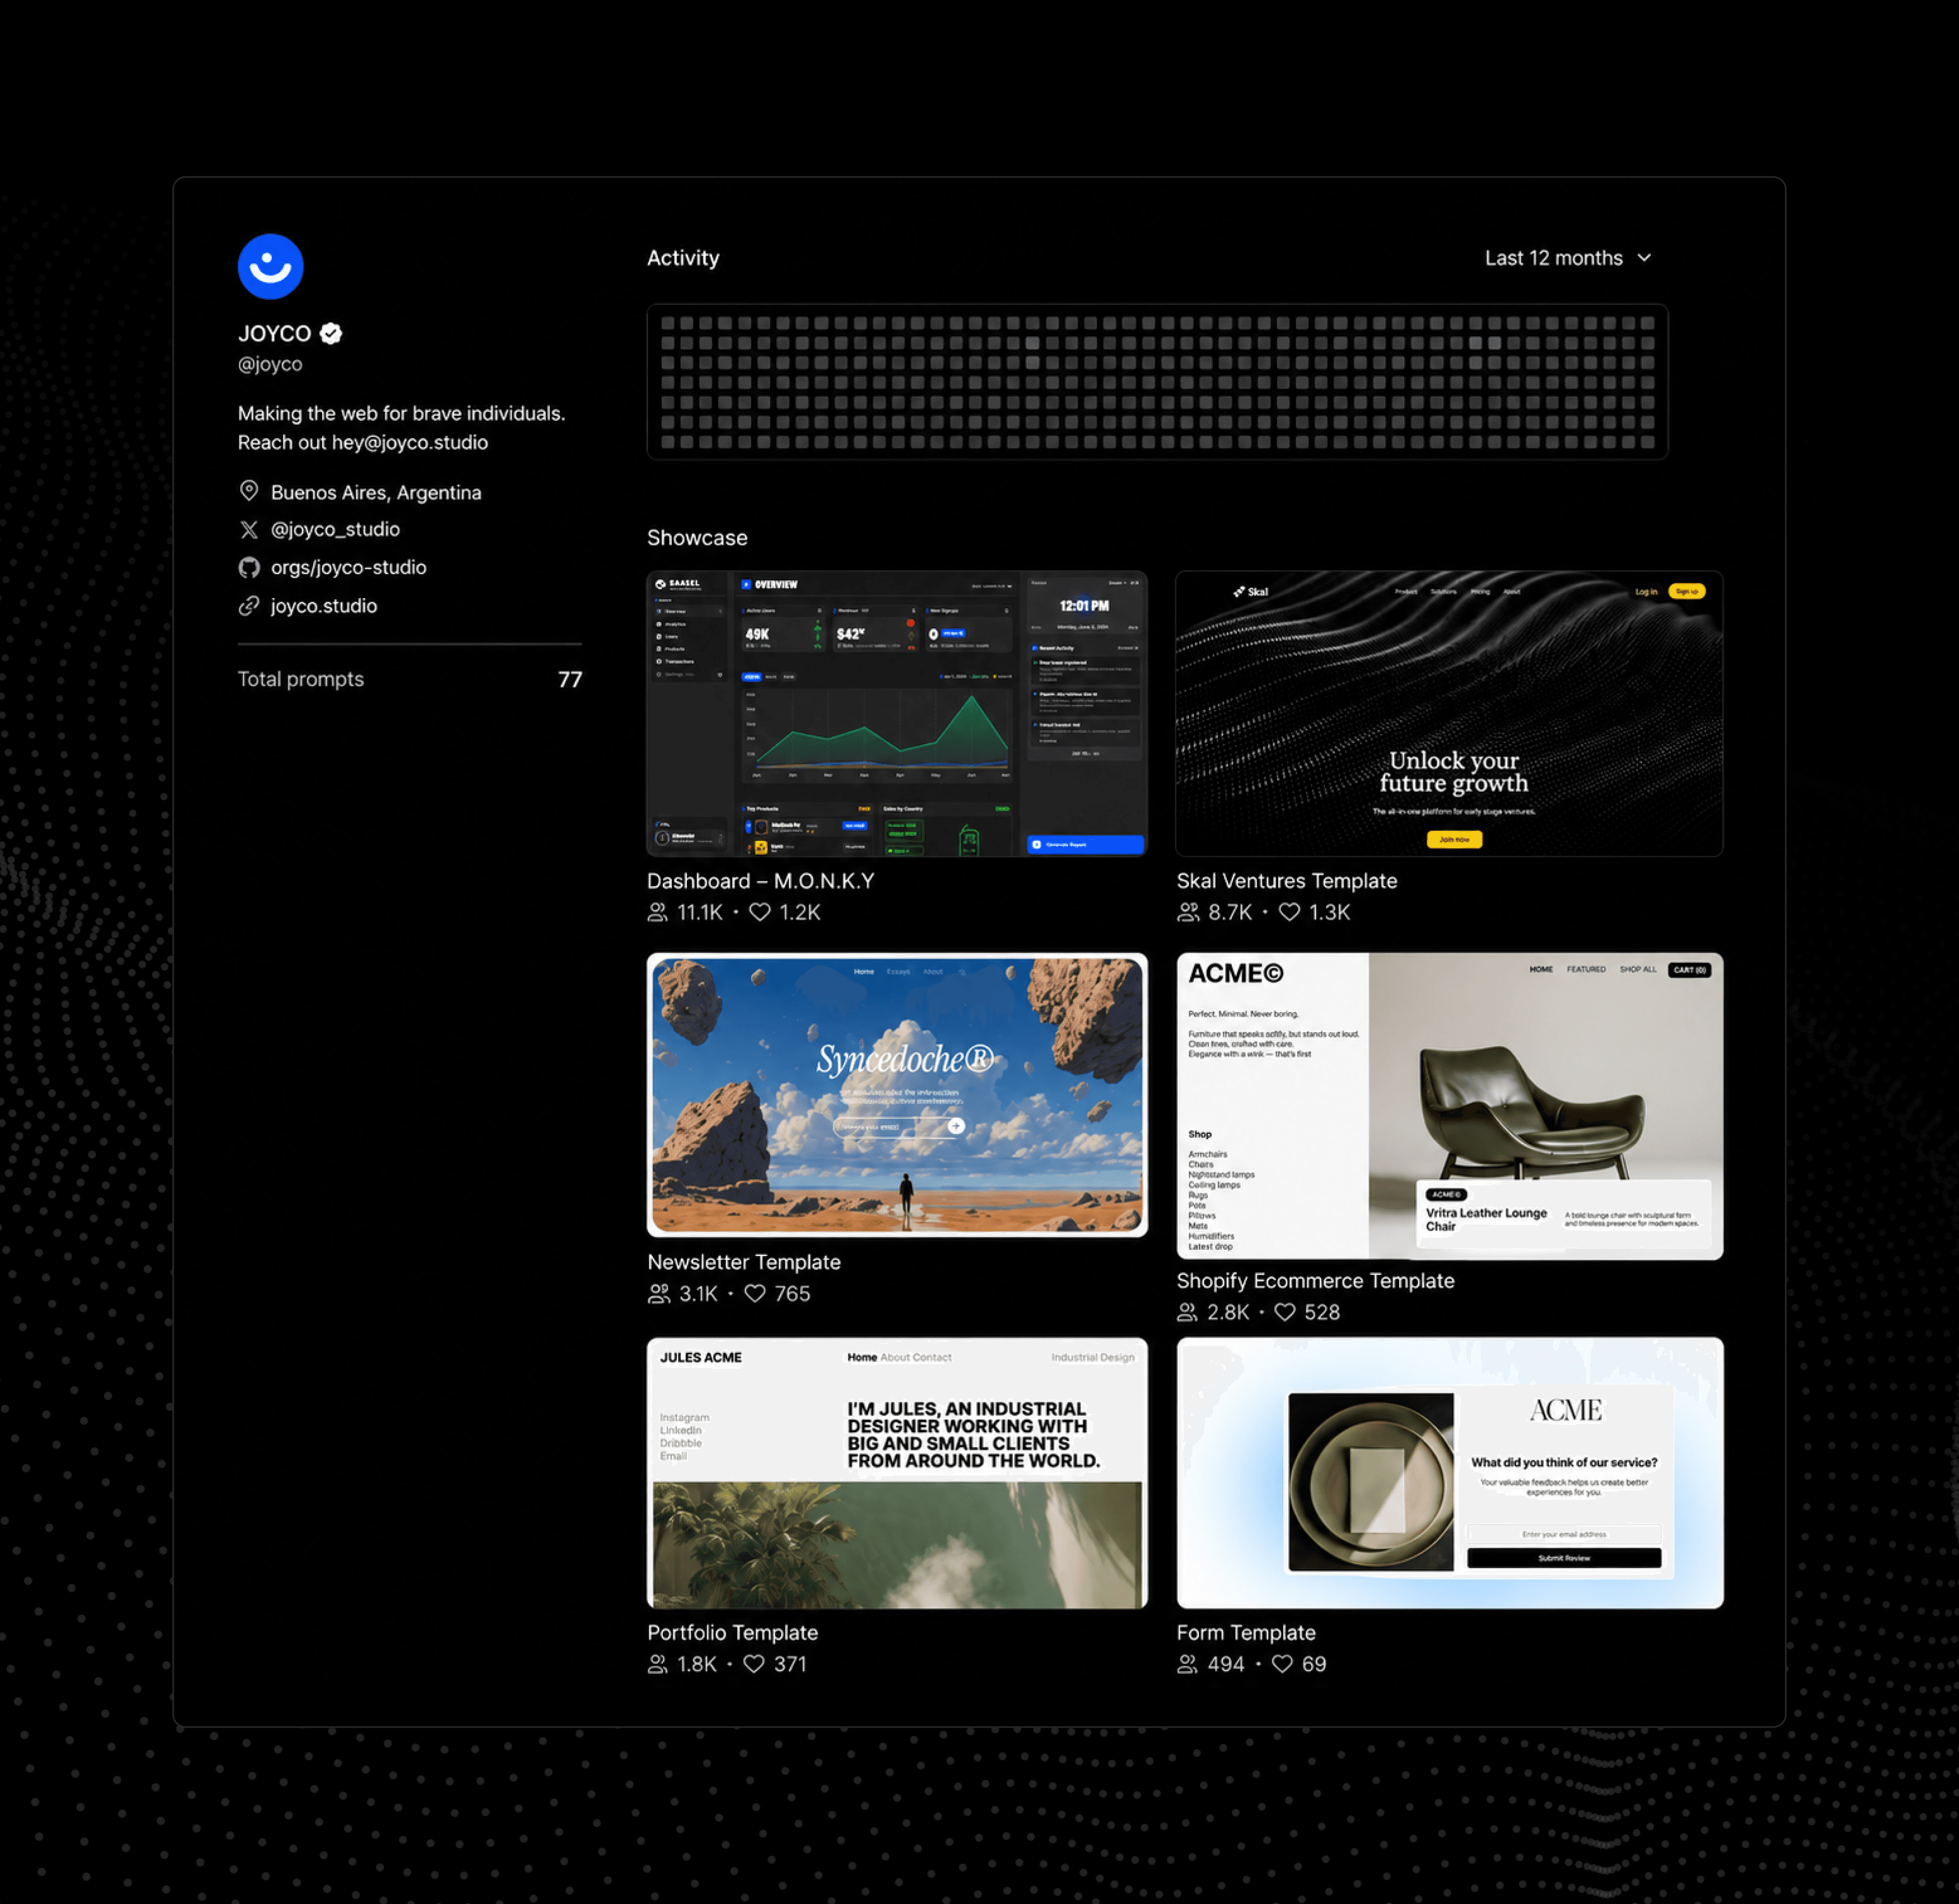Open the Form Template title
This screenshot has width=1959, height=1904.
1246,1633
